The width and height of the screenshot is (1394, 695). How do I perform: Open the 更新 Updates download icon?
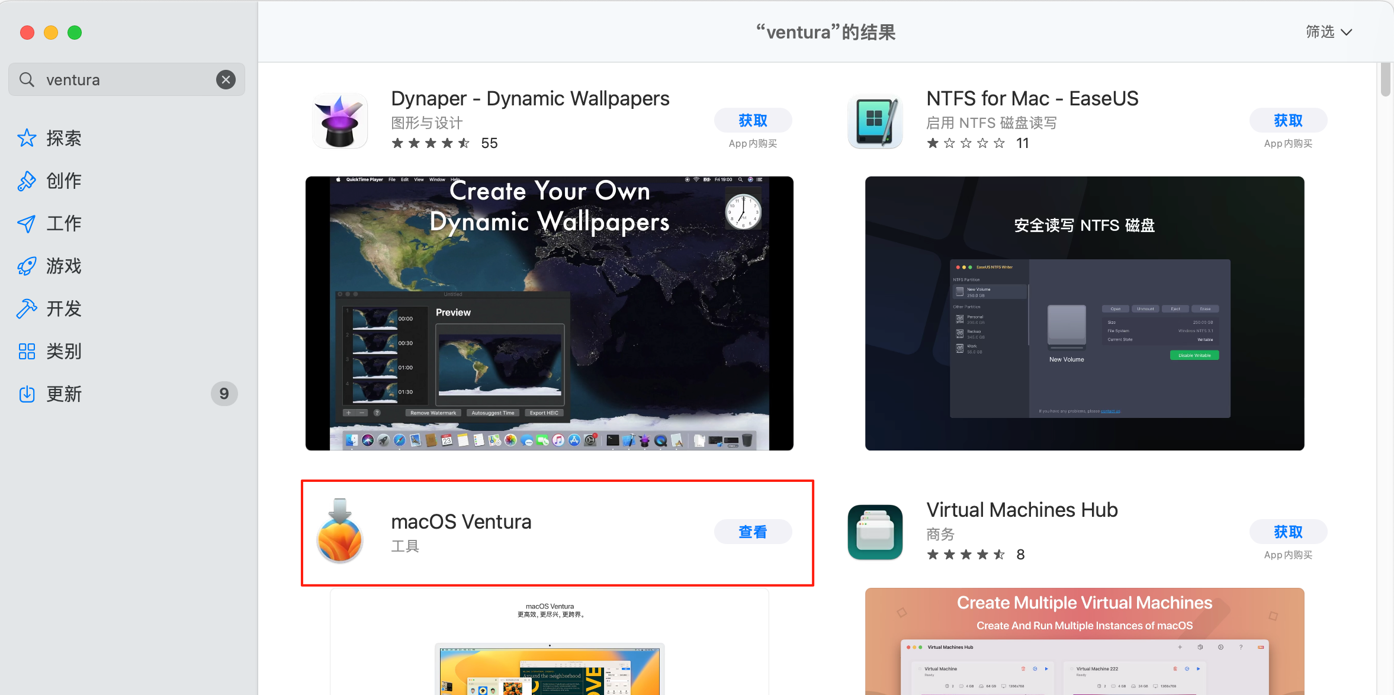(x=27, y=394)
